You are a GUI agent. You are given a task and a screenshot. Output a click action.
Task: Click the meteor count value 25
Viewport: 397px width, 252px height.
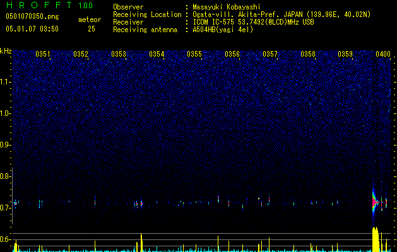point(92,29)
